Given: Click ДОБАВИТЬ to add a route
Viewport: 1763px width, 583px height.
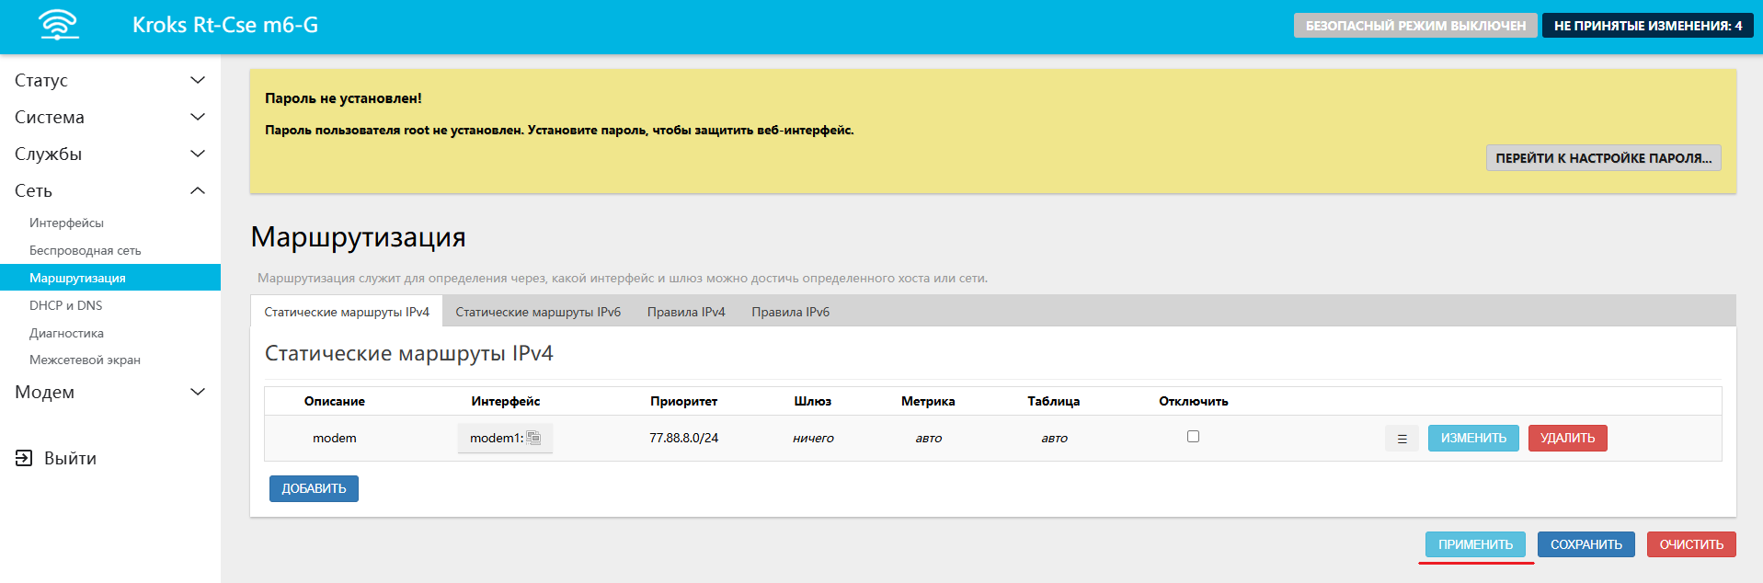Looking at the screenshot, I should pyautogui.click(x=314, y=488).
